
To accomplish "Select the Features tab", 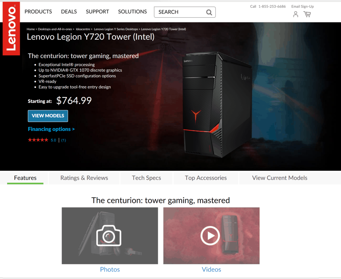I will (x=25, y=178).
